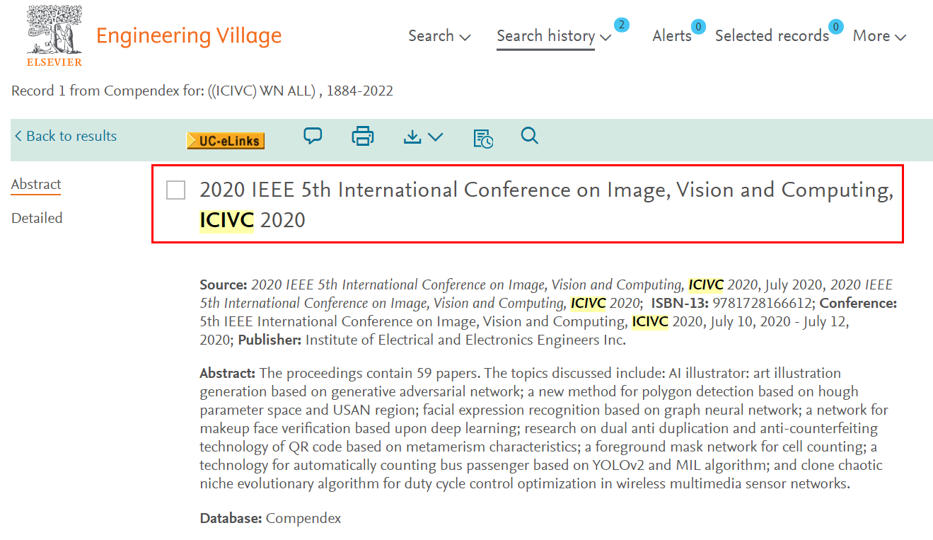Click the Publisher name Institute of Electrical
The image size is (933, 540).
[x=465, y=340]
